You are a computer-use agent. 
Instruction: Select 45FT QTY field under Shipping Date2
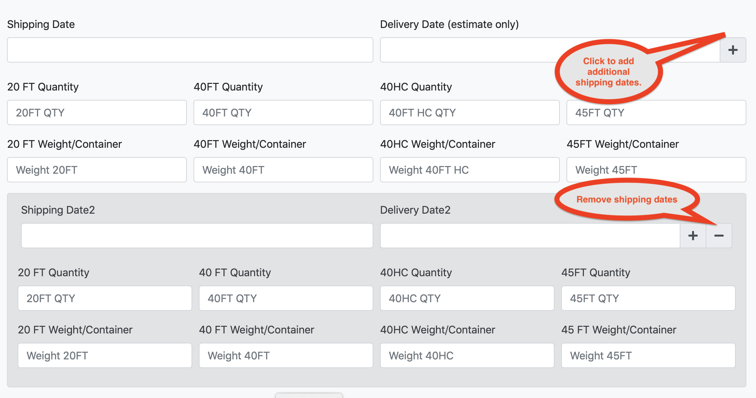click(648, 298)
